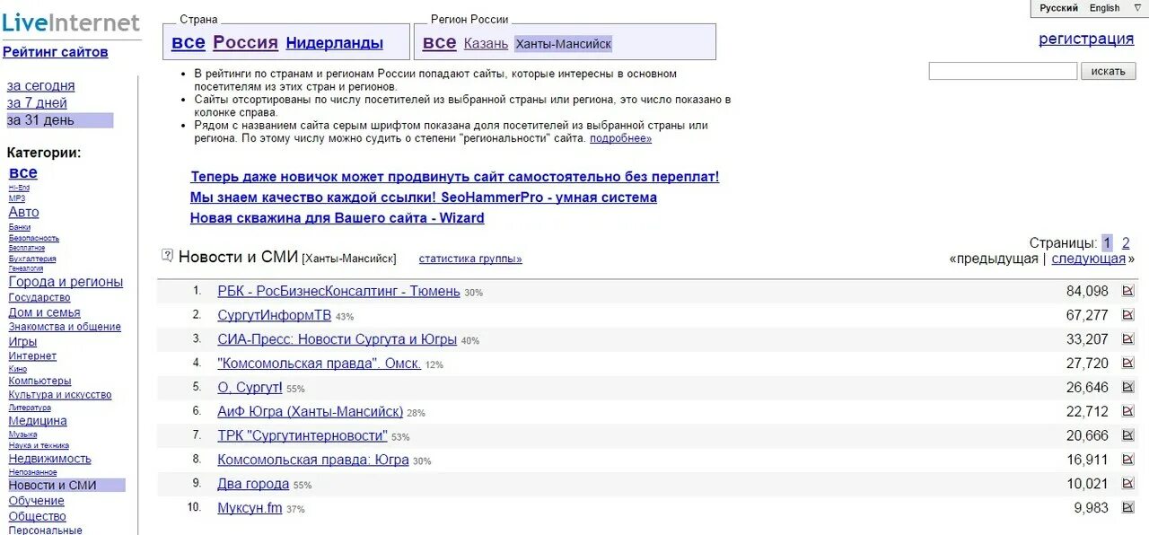This screenshot has width=1149, height=535.
Task: Open Компьютеры category
Action: 39,381
